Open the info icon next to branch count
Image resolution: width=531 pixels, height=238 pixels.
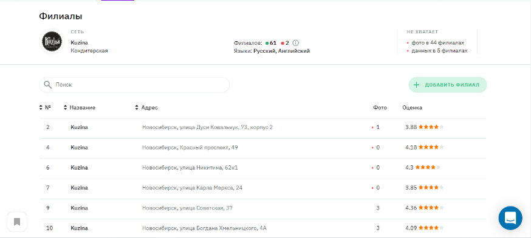point(296,43)
